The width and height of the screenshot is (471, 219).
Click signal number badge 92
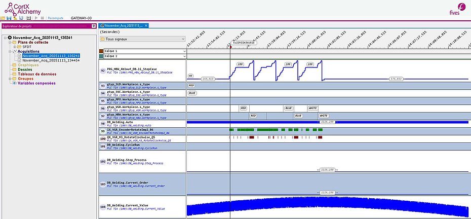(103, 71)
